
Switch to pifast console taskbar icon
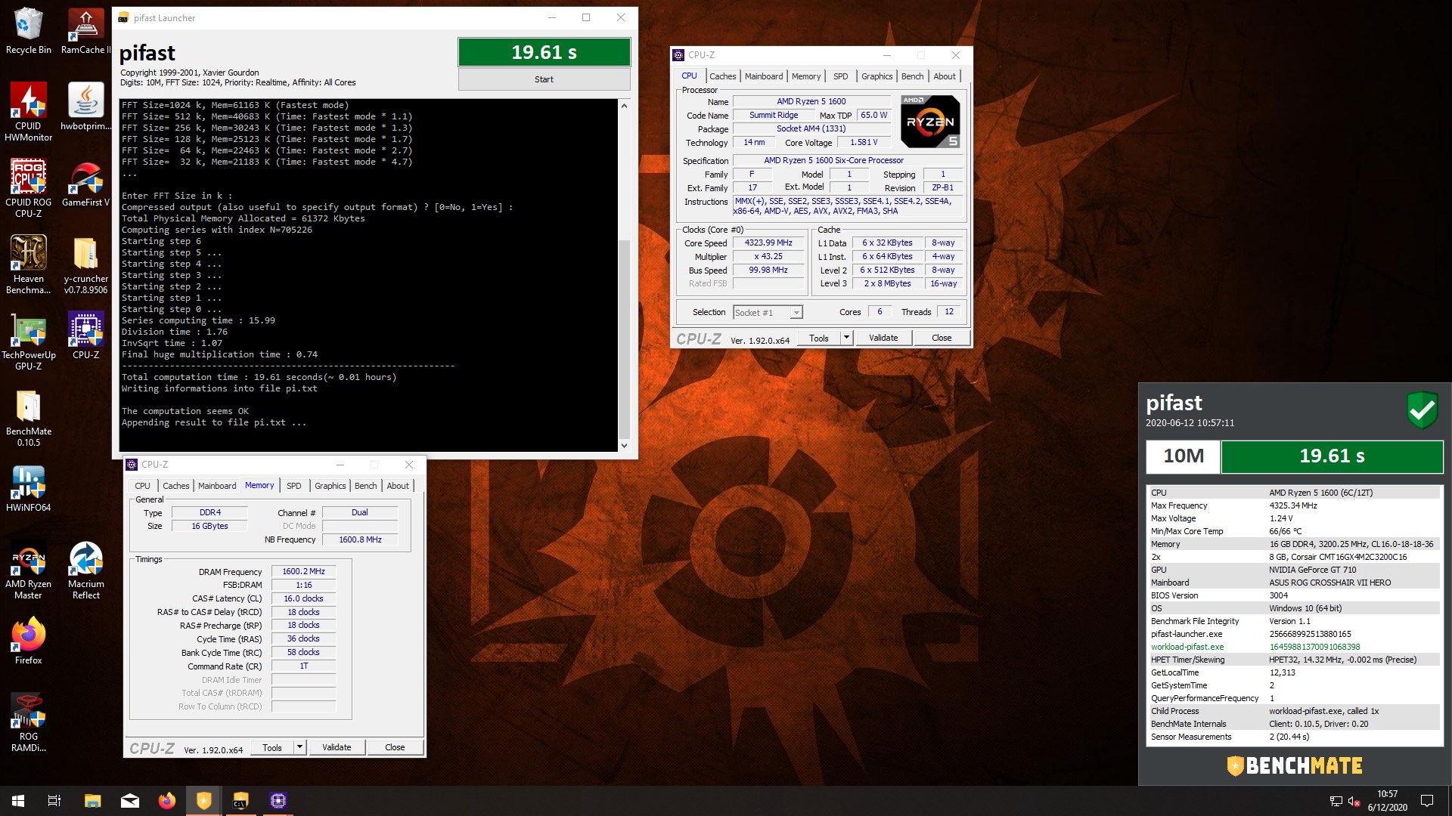click(x=241, y=801)
